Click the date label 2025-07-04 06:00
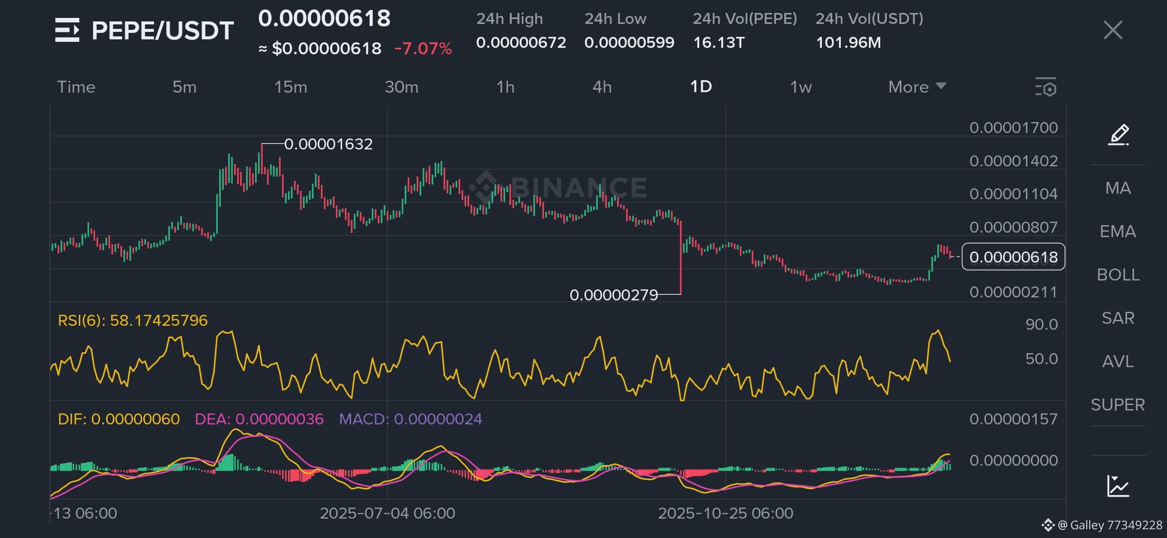This screenshot has width=1167, height=538. point(388,513)
